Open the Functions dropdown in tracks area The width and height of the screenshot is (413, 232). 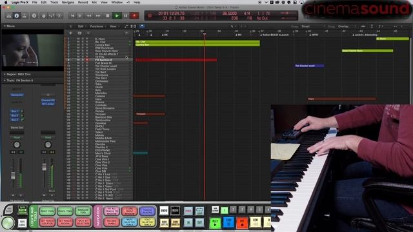pos(97,26)
